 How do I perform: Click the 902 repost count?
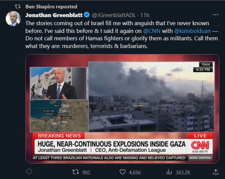pos(86,172)
